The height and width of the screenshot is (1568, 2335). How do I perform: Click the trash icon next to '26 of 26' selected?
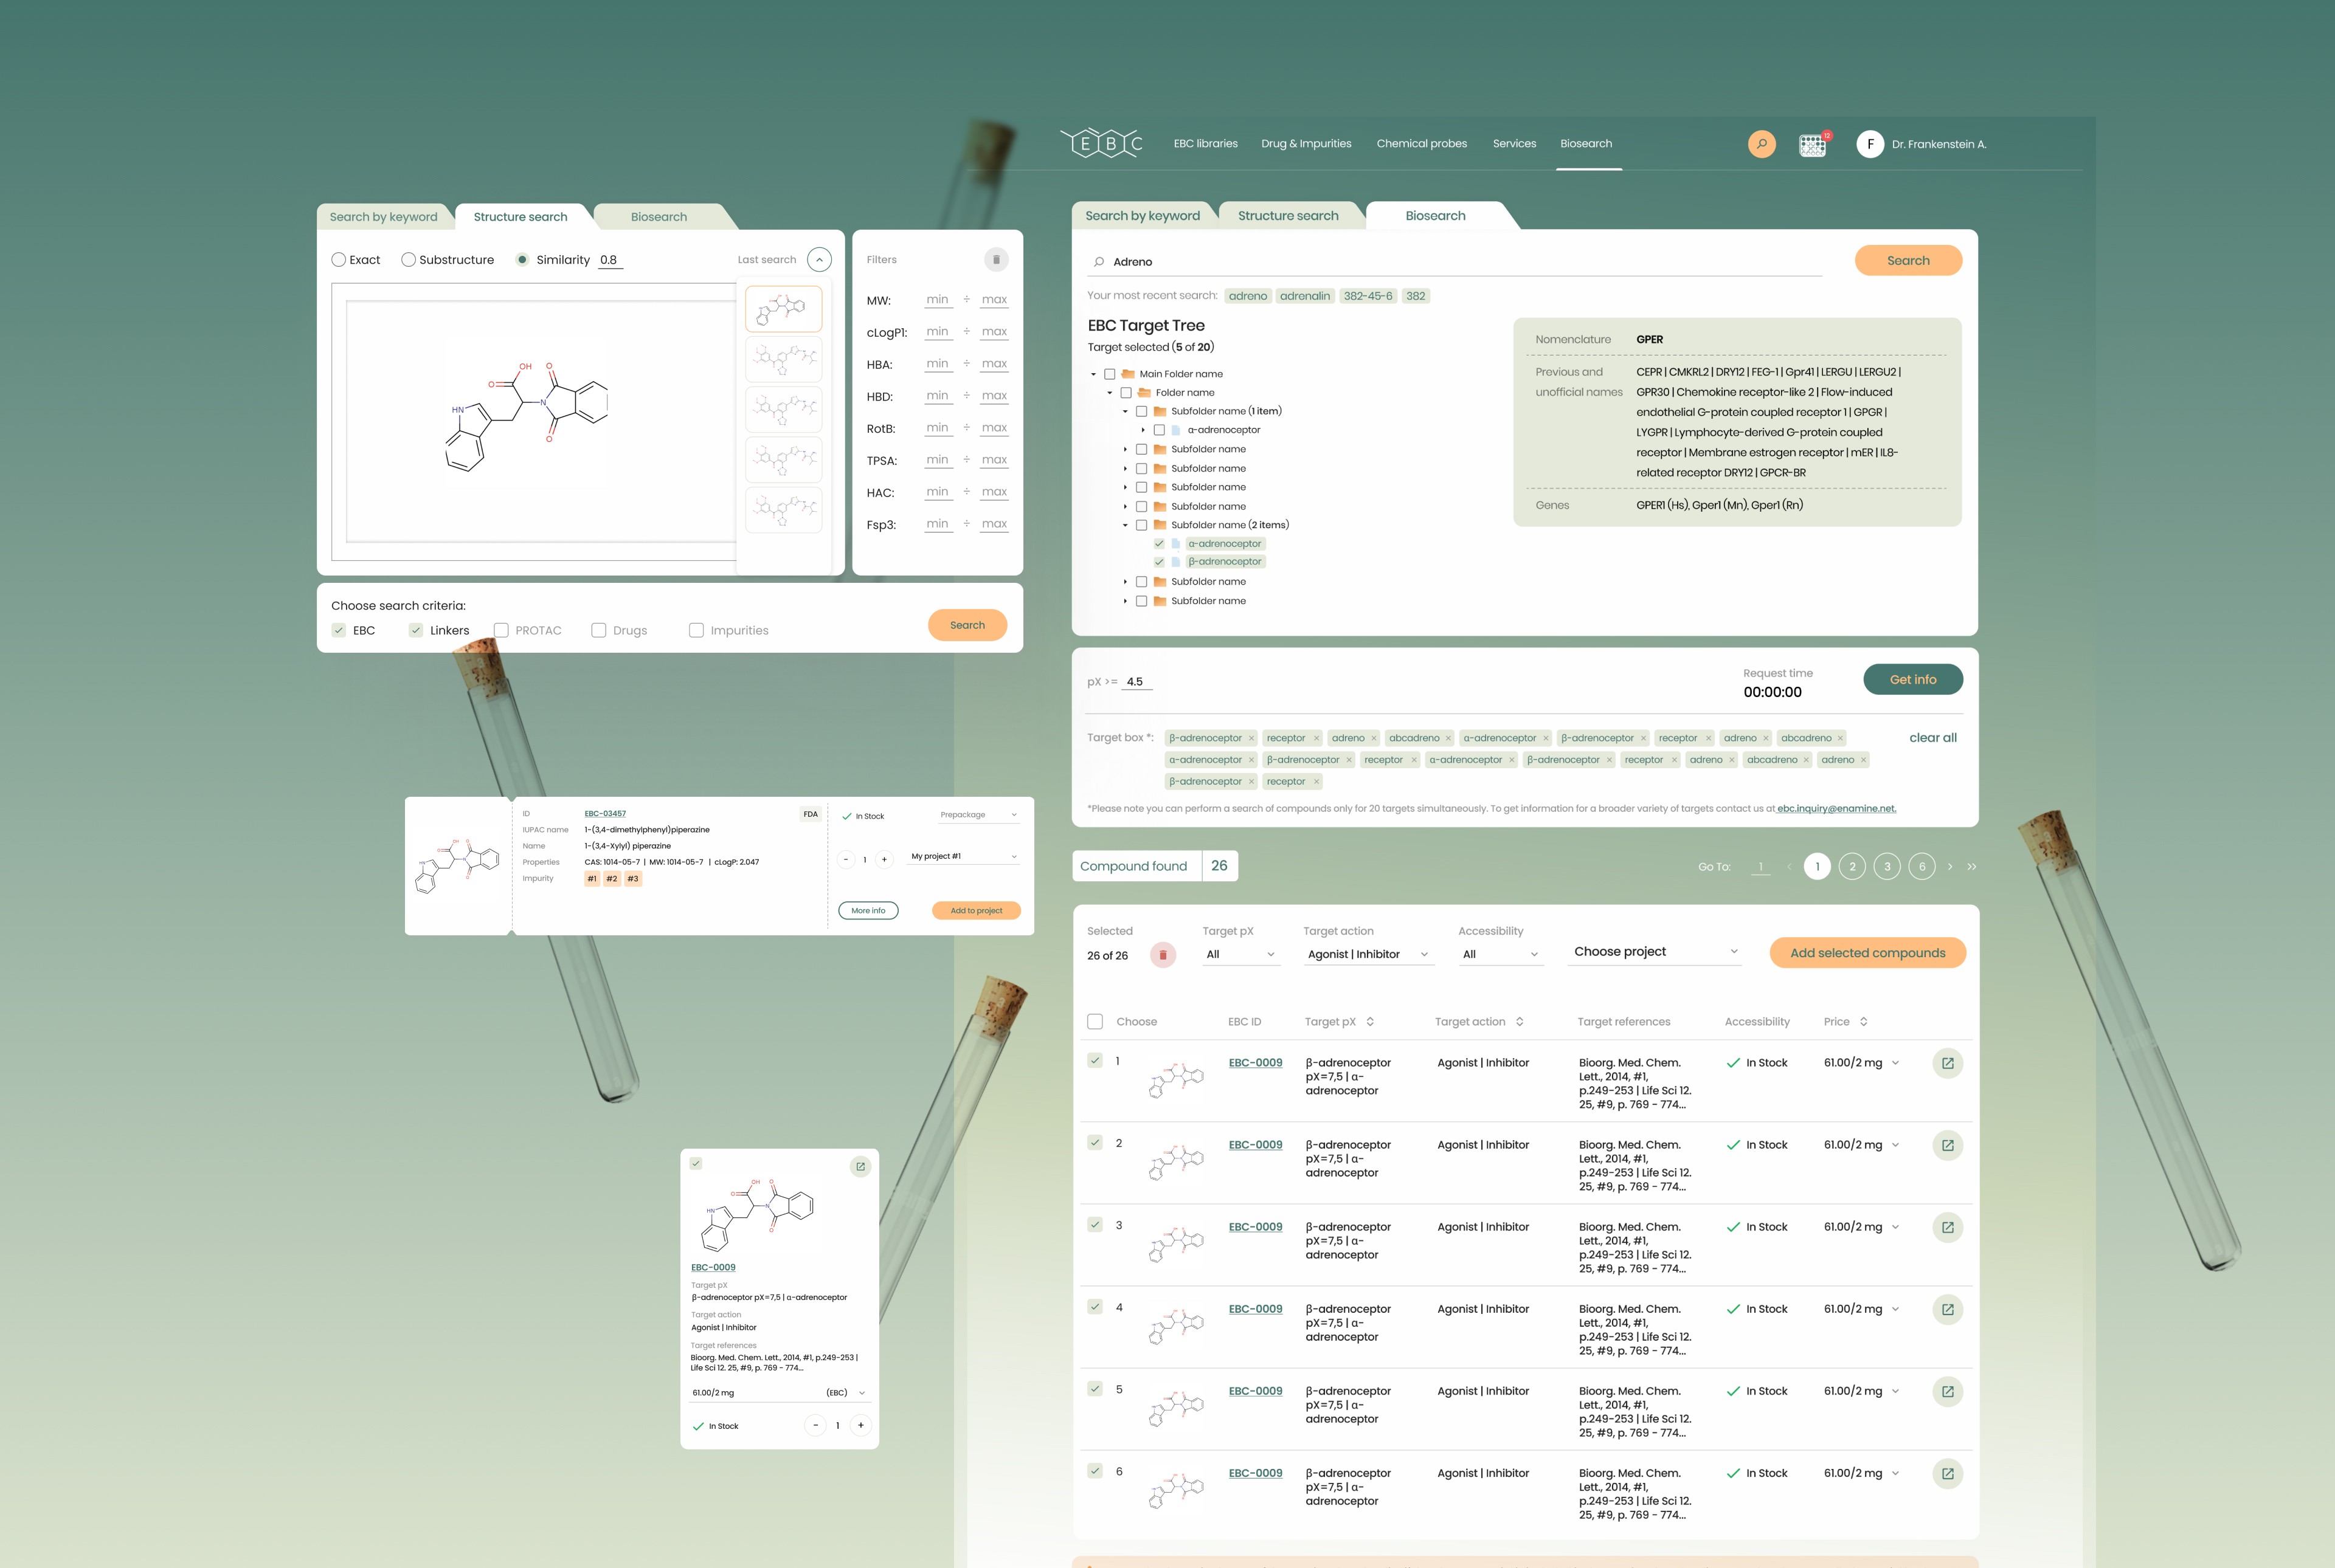coord(1163,955)
